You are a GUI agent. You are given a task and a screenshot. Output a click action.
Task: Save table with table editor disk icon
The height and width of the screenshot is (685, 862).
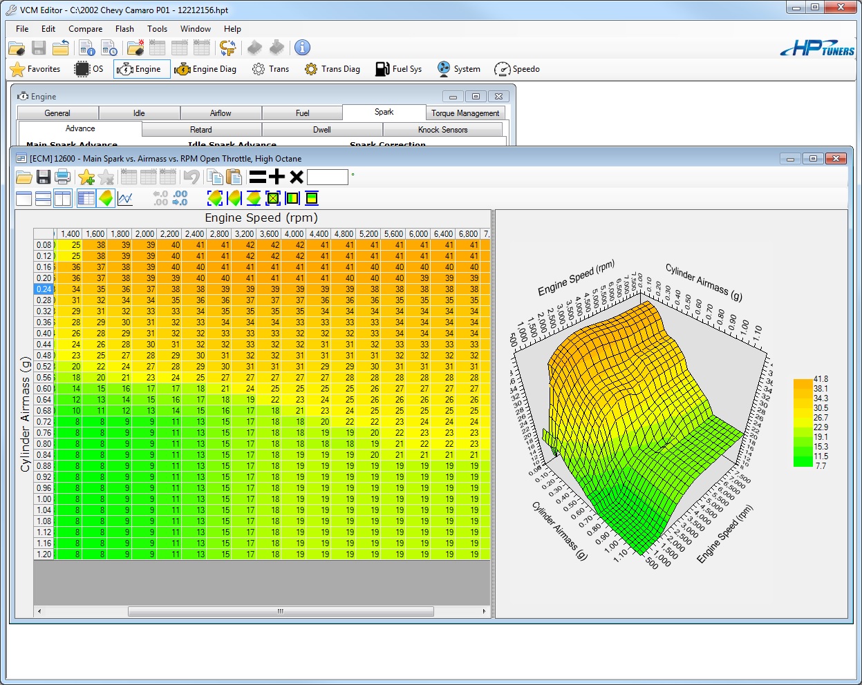click(44, 177)
